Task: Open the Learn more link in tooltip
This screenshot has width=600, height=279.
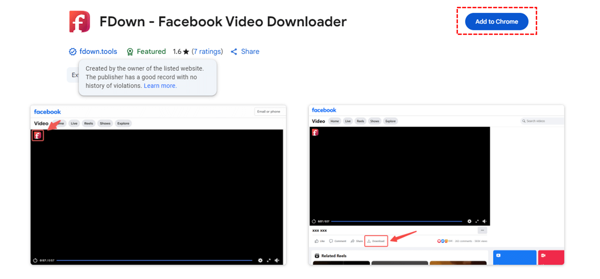Action: click(x=160, y=85)
